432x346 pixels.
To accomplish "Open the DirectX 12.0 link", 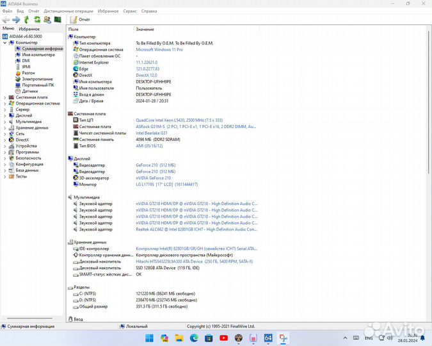I will pyautogui.click(x=147, y=76).
